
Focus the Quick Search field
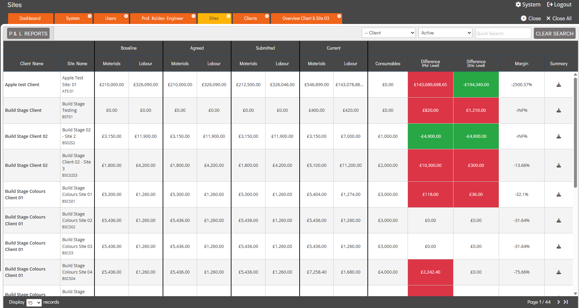click(503, 33)
